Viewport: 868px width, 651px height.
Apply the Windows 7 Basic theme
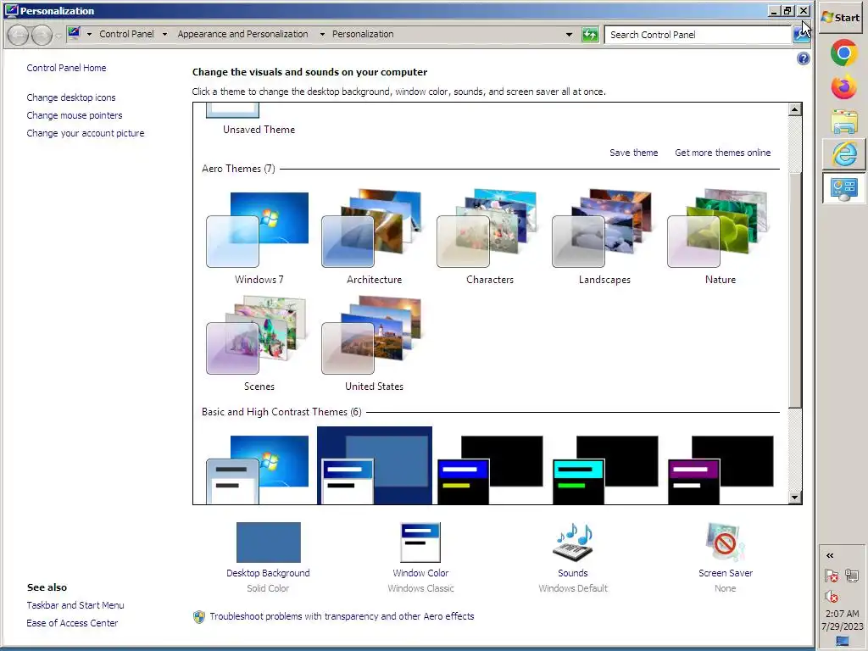click(258, 470)
